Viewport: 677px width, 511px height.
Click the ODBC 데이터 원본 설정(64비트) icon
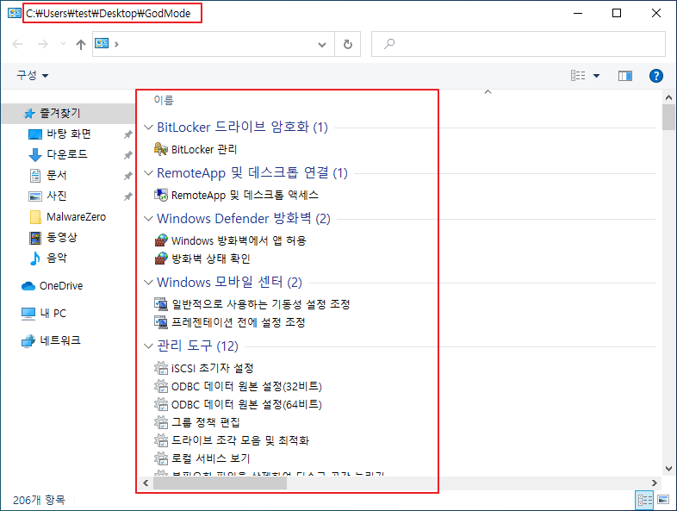(160, 404)
